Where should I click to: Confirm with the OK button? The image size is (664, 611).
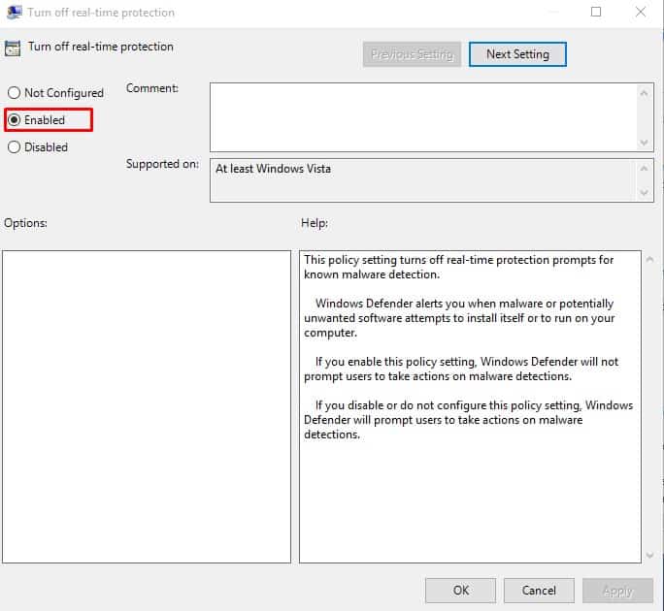click(x=460, y=591)
